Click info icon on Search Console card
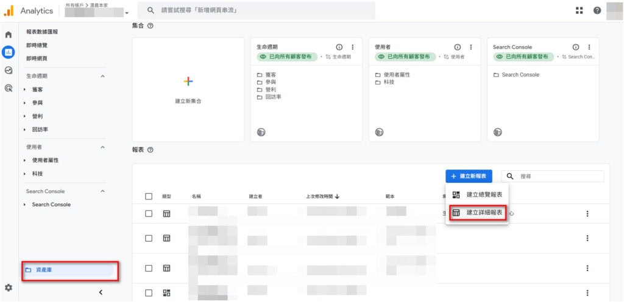624x302 pixels. (576, 47)
